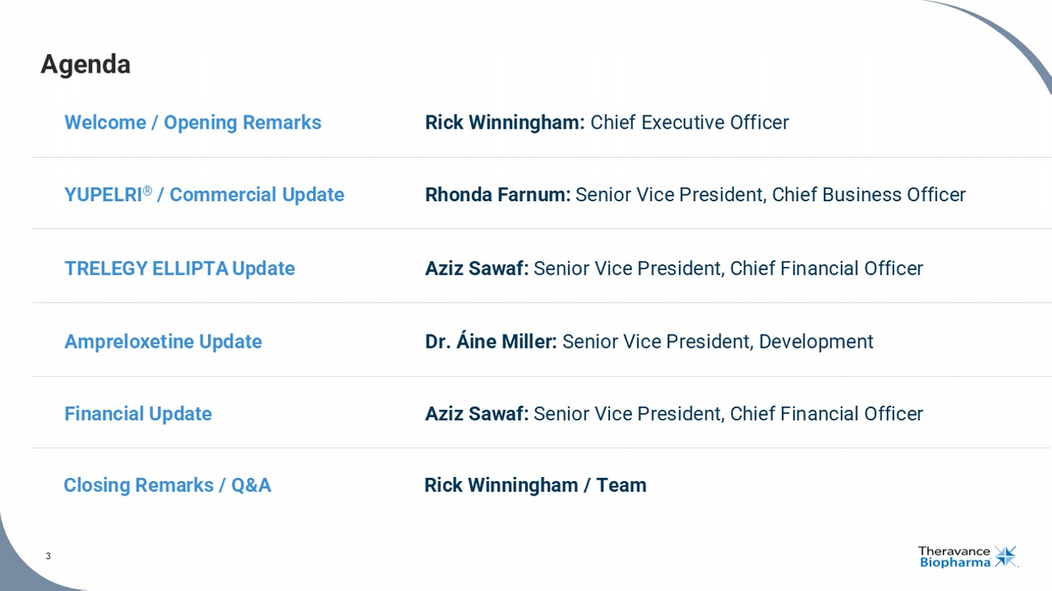1052x591 pixels.
Task: Click Rick Winningham's name in the Welcome row
Action: [x=504, y=123]
